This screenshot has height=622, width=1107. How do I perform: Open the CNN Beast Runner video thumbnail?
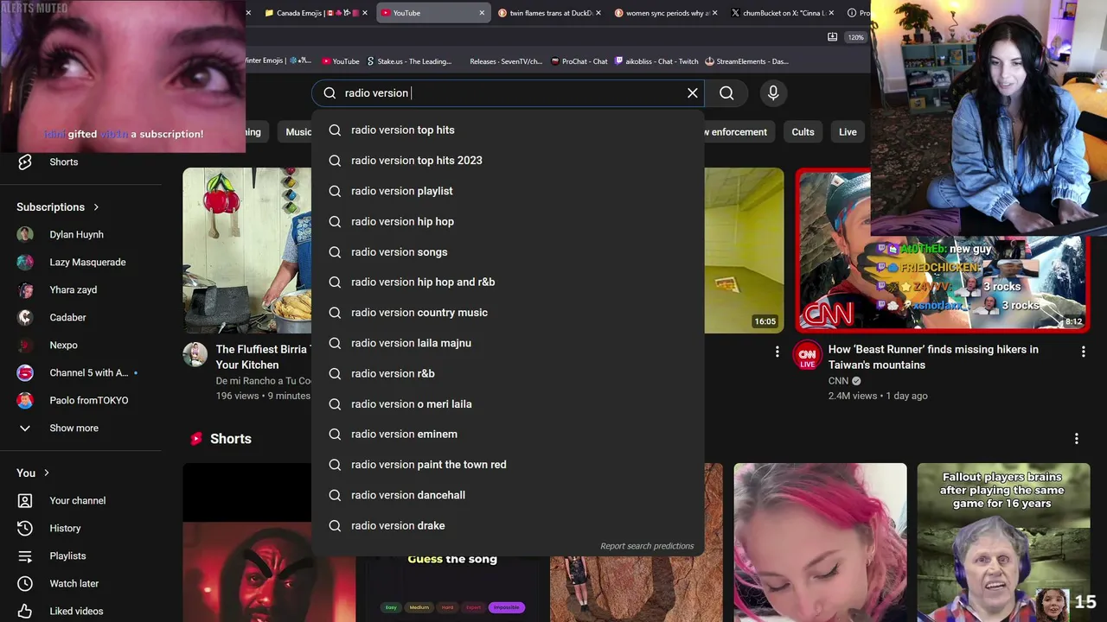[942, 251]
